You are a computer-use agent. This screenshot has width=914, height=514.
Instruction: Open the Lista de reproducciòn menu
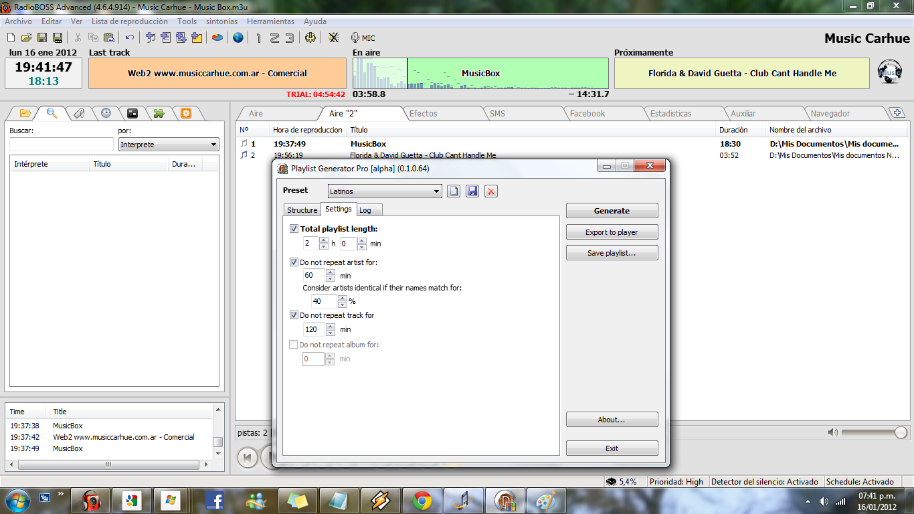point(130,21)
